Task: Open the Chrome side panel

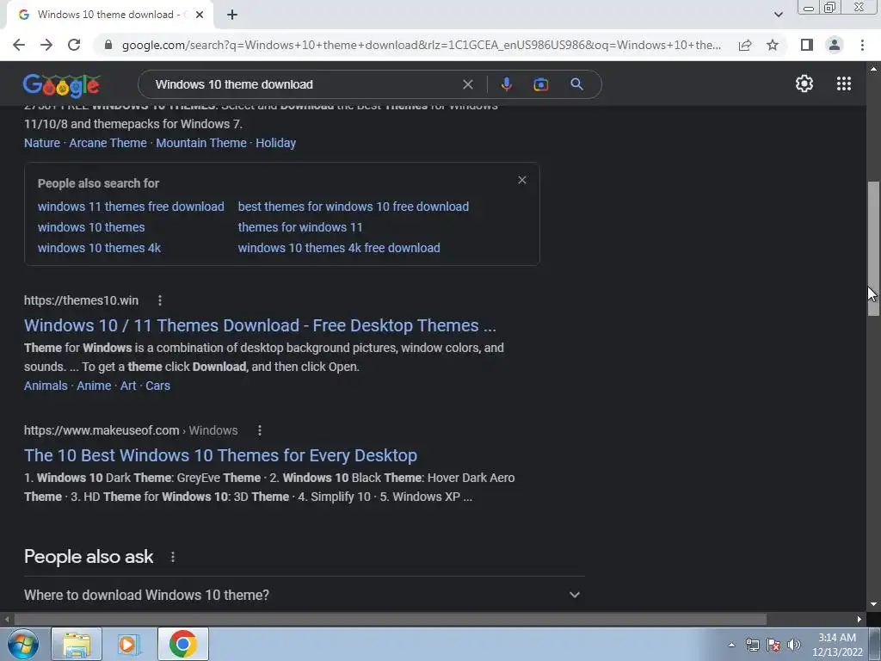Action: [807, 45]
